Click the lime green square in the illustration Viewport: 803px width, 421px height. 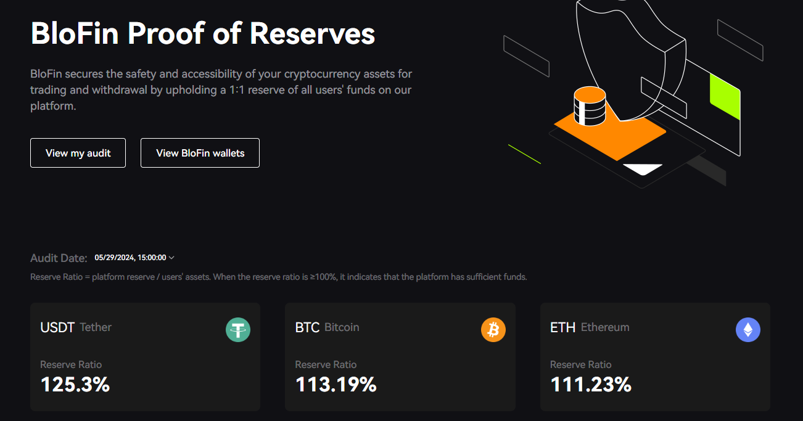tap(725, 97)
